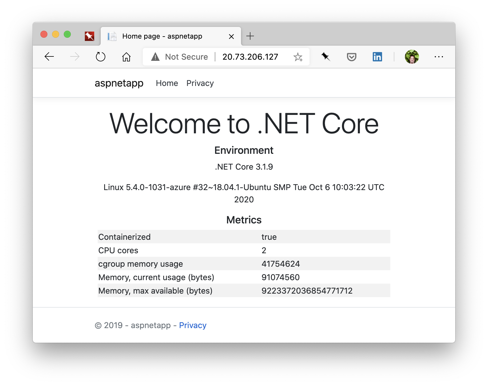
Task: Go back to the previous page
Action: click(49, 56)
